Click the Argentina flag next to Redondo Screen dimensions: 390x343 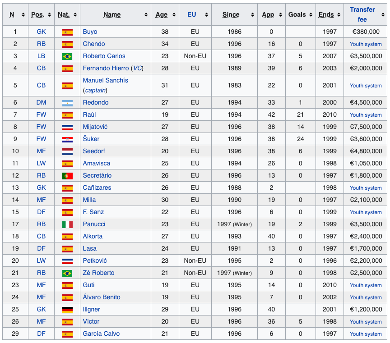[x=67, y=103]
